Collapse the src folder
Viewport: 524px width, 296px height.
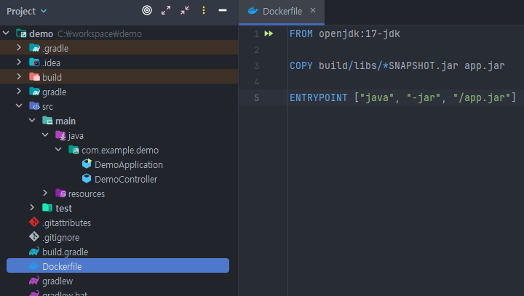pyautogui.click(x=19, y=106)
